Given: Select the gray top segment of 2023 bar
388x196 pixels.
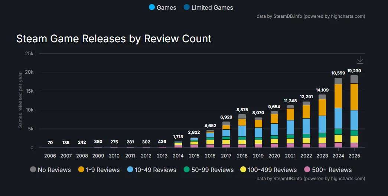Looking at the screenshot, I should [322, 97].
